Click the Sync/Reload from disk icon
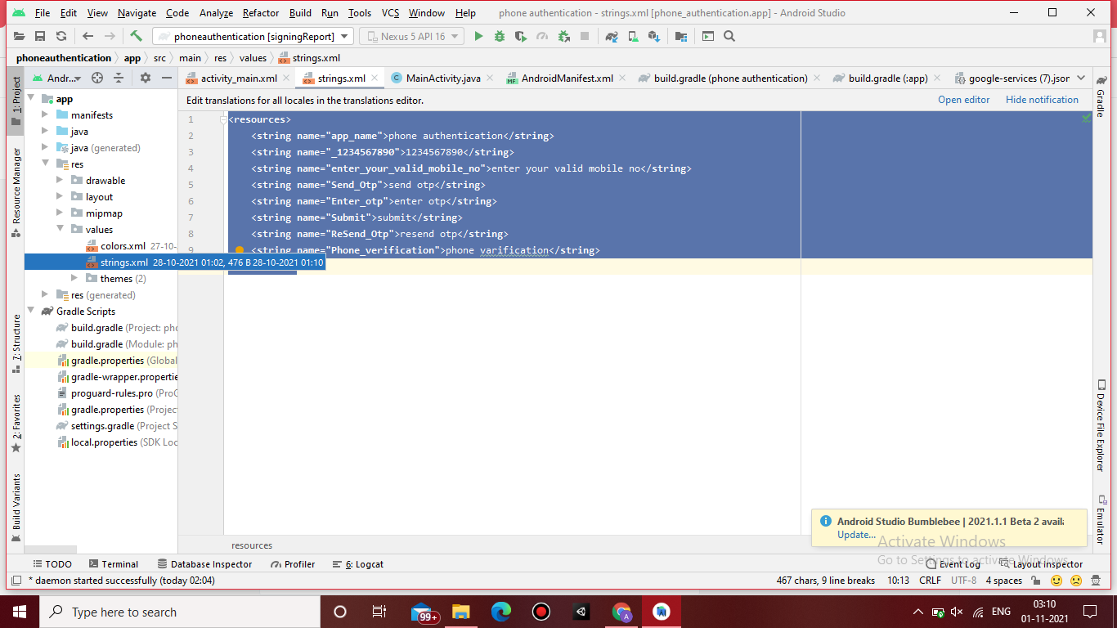 [x=61, y=36]
